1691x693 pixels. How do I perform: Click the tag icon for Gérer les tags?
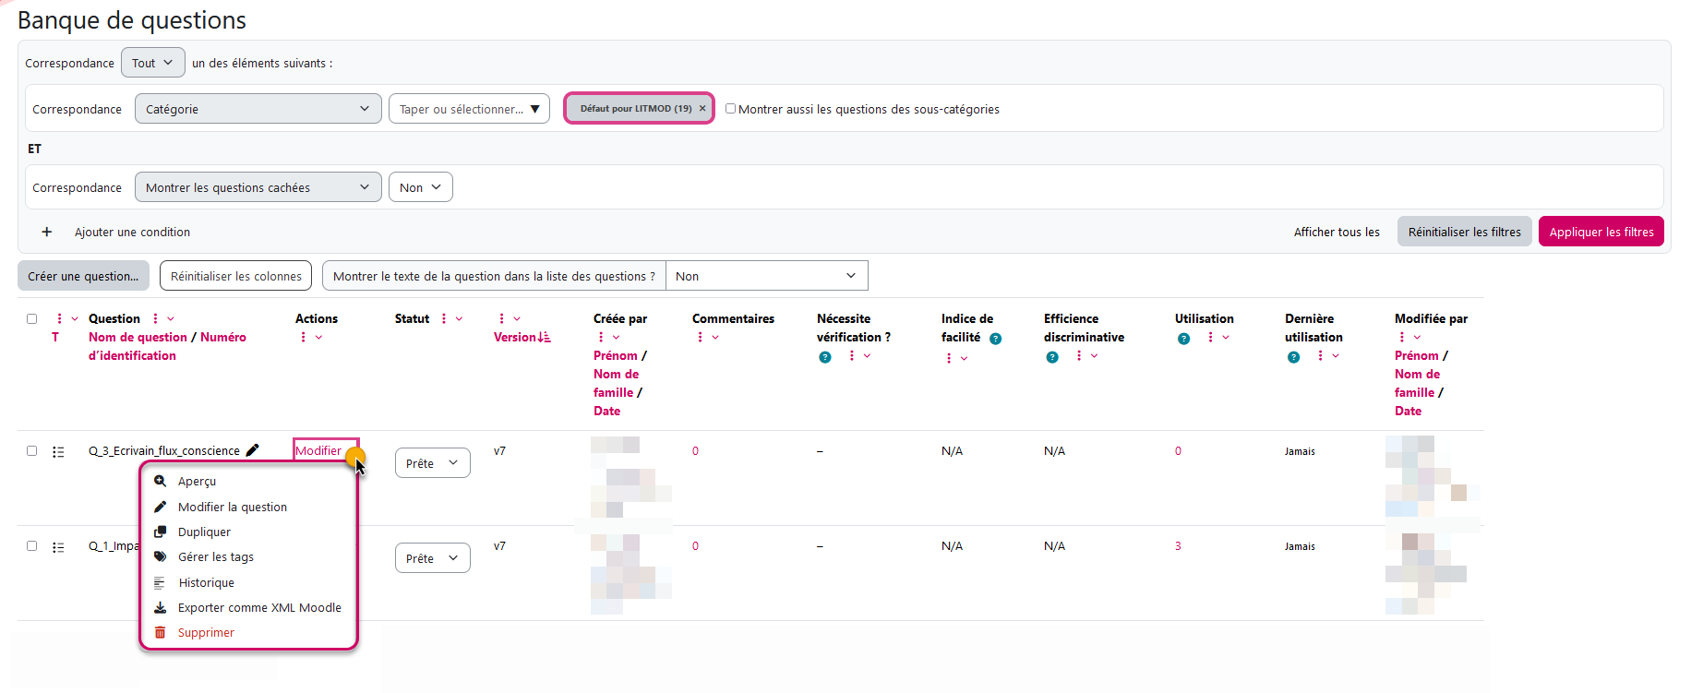(160, 556)
